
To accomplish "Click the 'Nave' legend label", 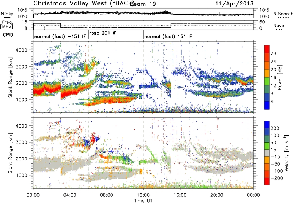I will (x=279, y=25).
